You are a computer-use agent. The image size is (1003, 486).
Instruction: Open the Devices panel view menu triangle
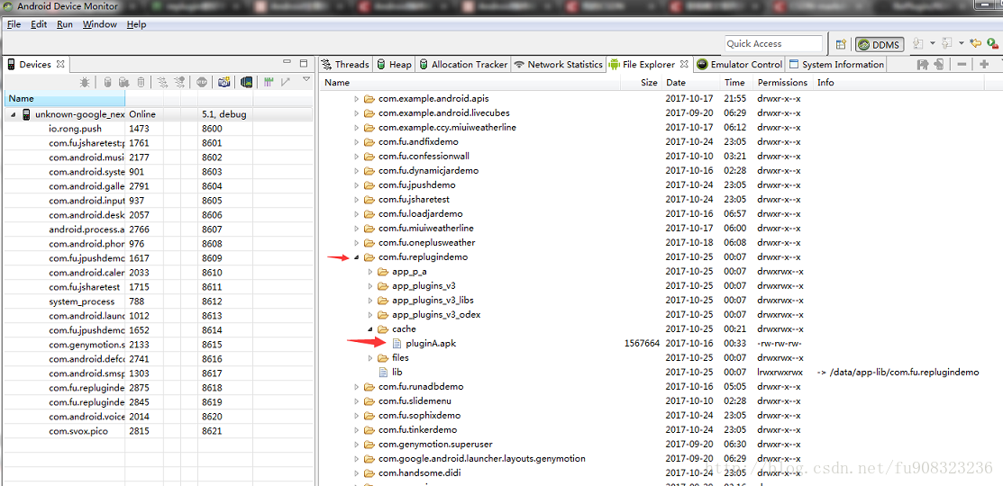tap(306, 79)
